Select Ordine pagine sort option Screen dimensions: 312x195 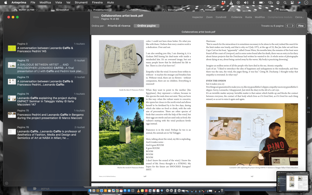point(146,26)
